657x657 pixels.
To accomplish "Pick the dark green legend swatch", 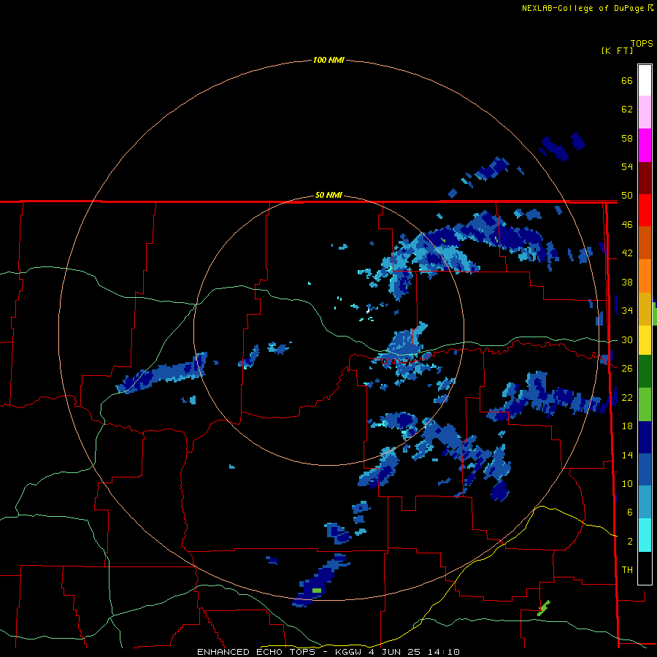I will (645, 372).
